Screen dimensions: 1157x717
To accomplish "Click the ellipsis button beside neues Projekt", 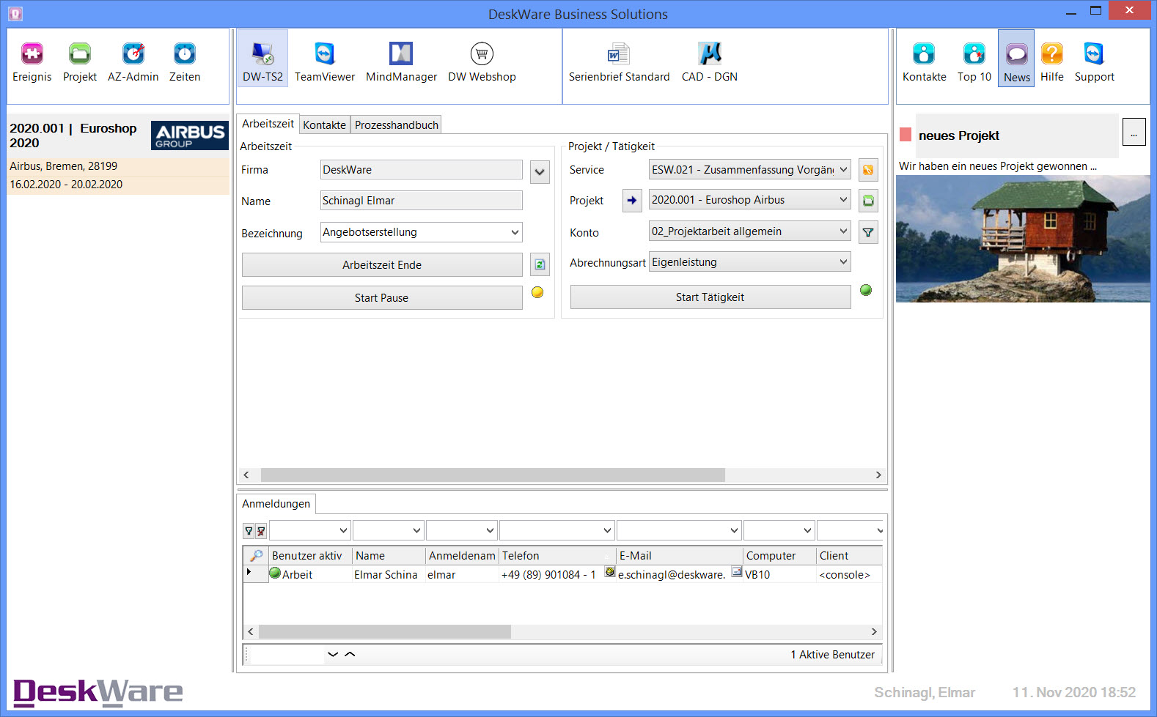I will pos(1134,133).
